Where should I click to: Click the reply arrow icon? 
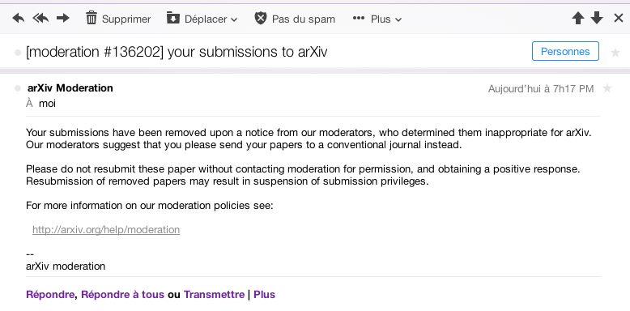point(19,18)
